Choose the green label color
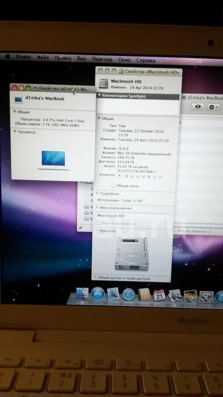Viewport: 223px width, 397px height. [144, 177]
